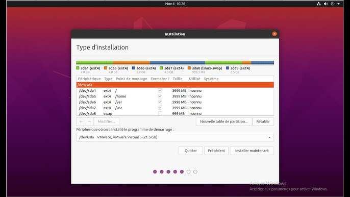The image size is (350, 197).
Task: Sort by Taille column header
Action: pos(178,79)
